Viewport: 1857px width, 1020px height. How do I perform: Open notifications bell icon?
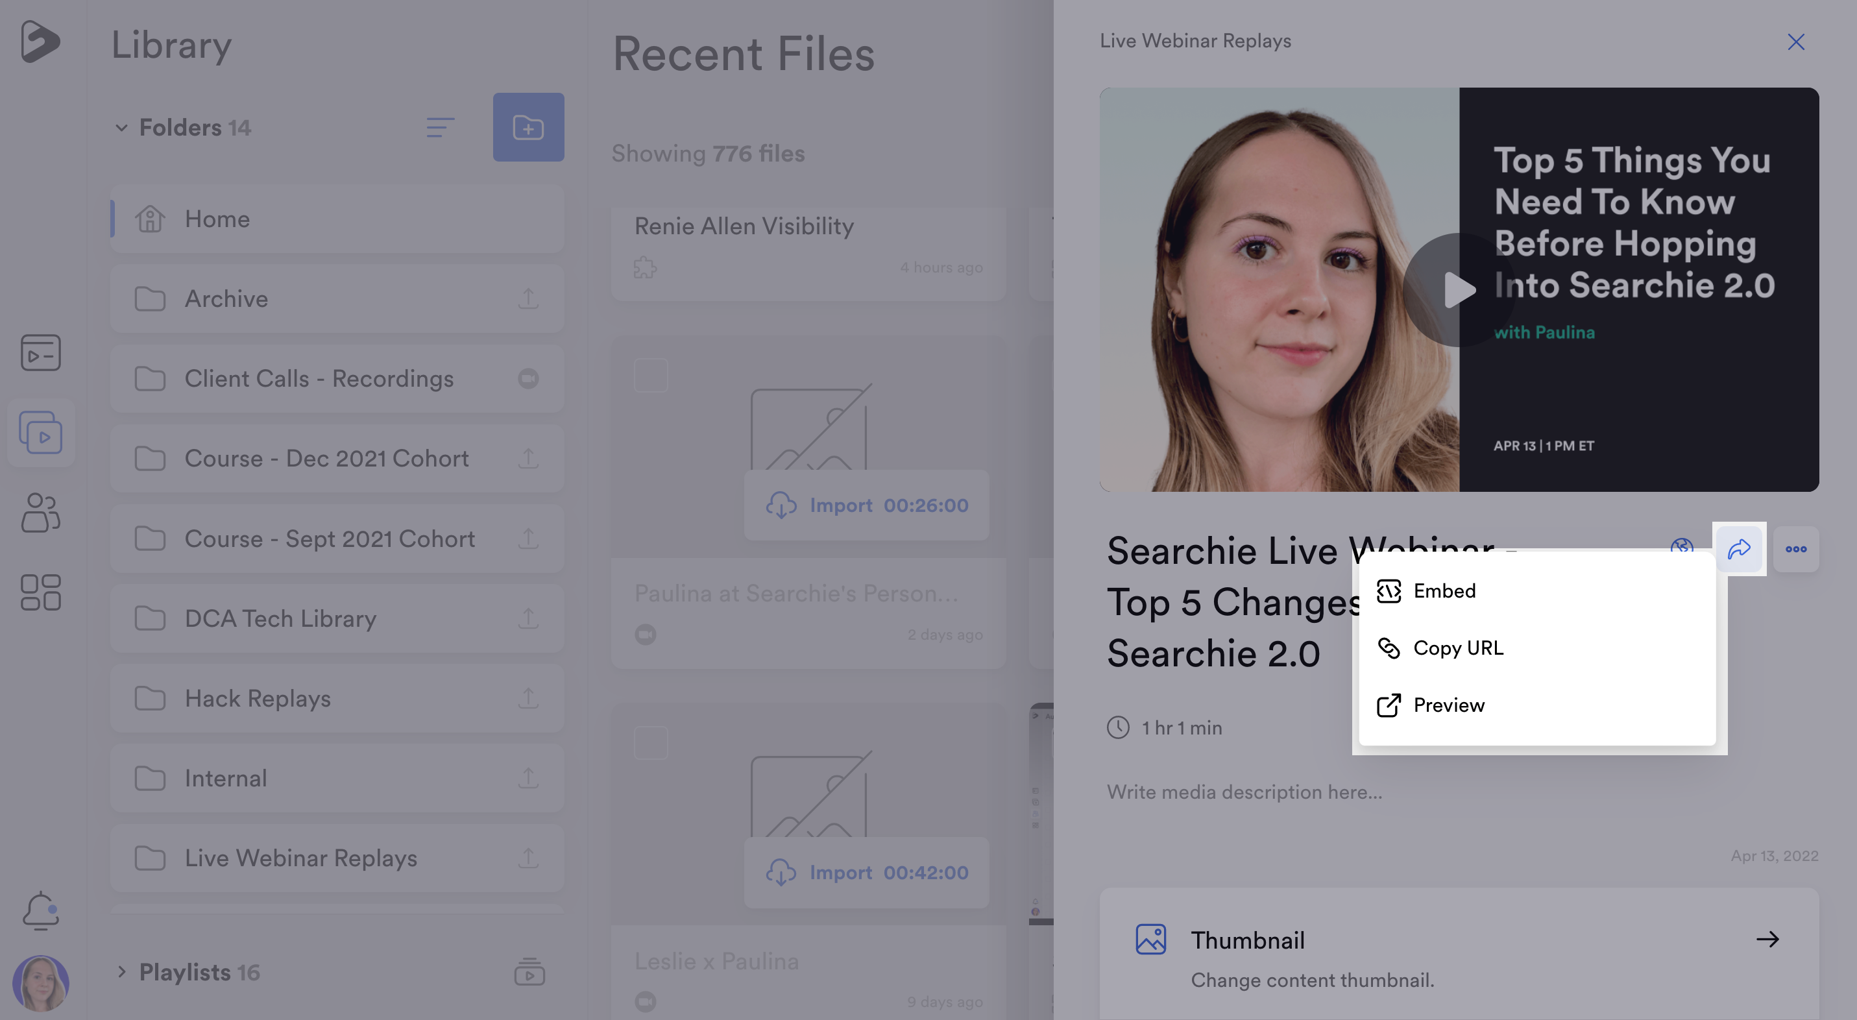(40, 911)
